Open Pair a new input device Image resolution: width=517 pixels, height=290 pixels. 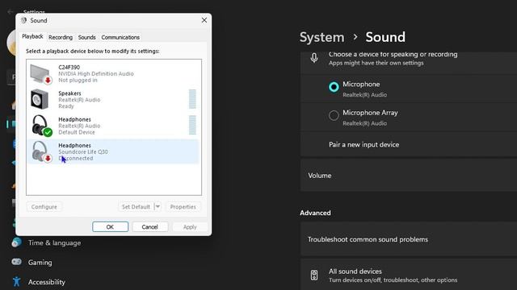[409, 145]
